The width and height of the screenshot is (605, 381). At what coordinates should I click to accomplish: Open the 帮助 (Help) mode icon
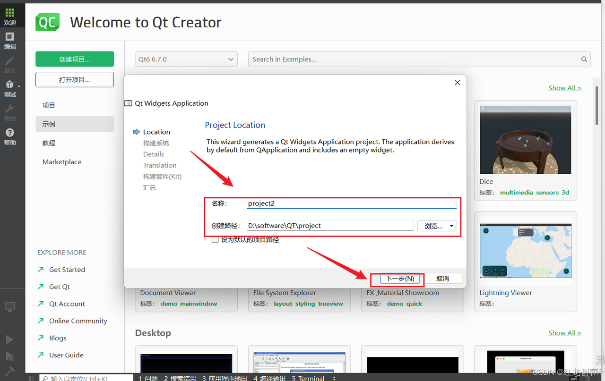point(9,136)
